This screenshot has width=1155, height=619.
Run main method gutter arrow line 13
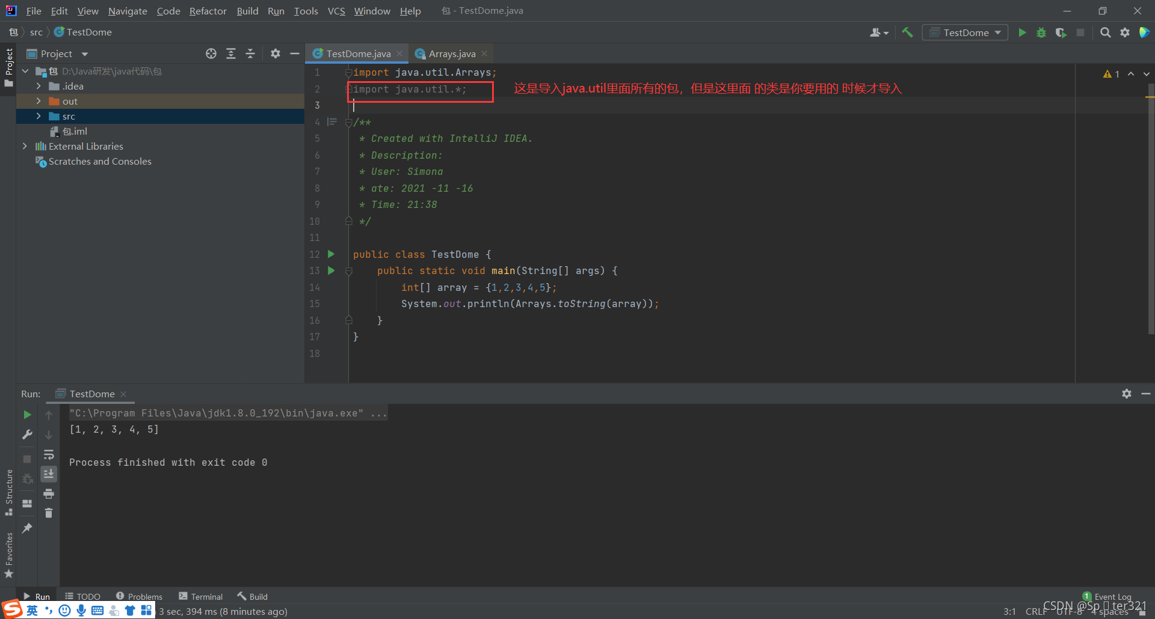click(x=331, y=270)
